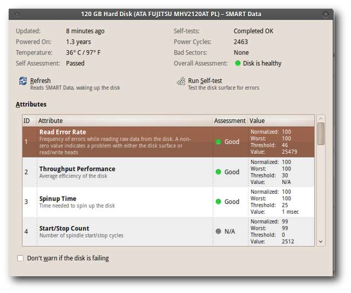Click Number of spindle start/stop cycles description
Screen dimensions: 351x293
[x=81, y=235]
